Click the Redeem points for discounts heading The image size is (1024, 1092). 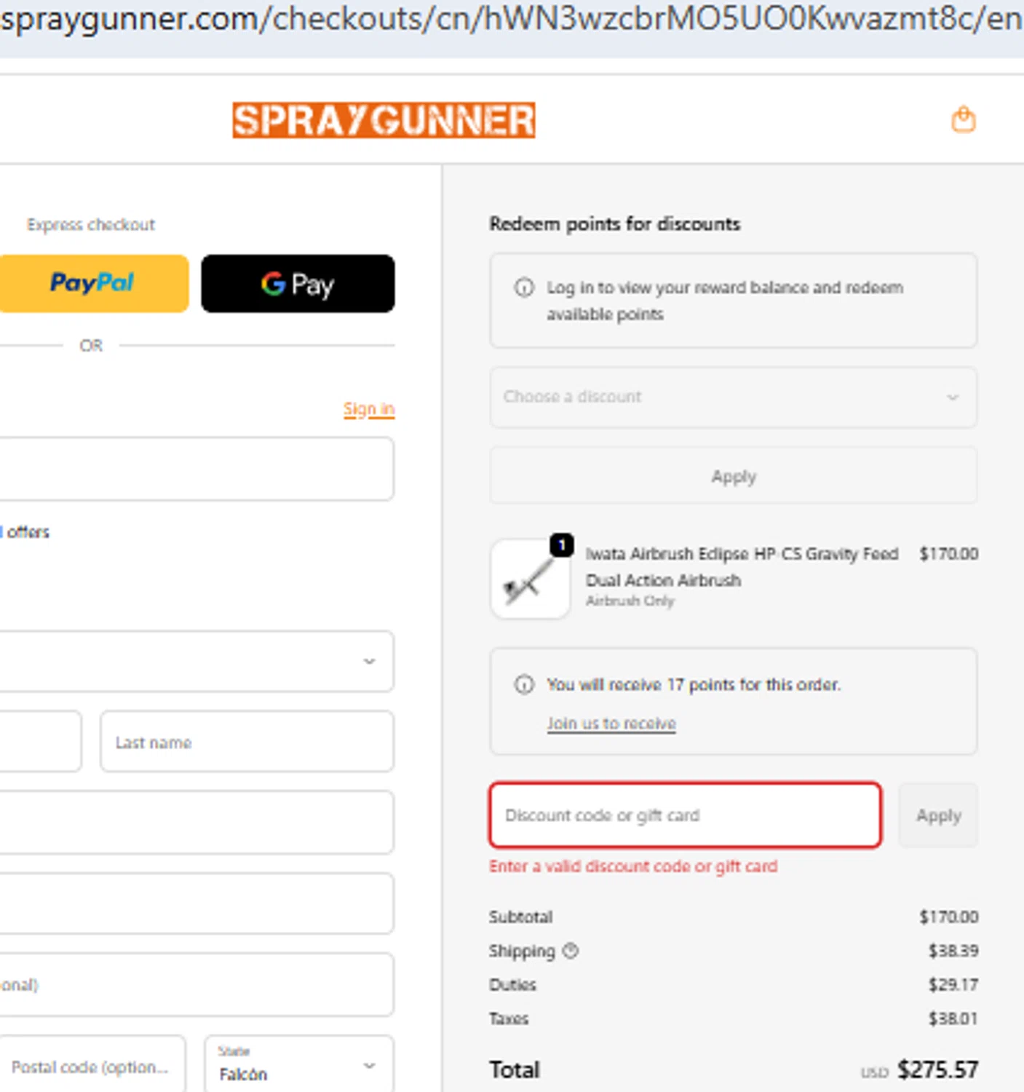click(614, 223)
